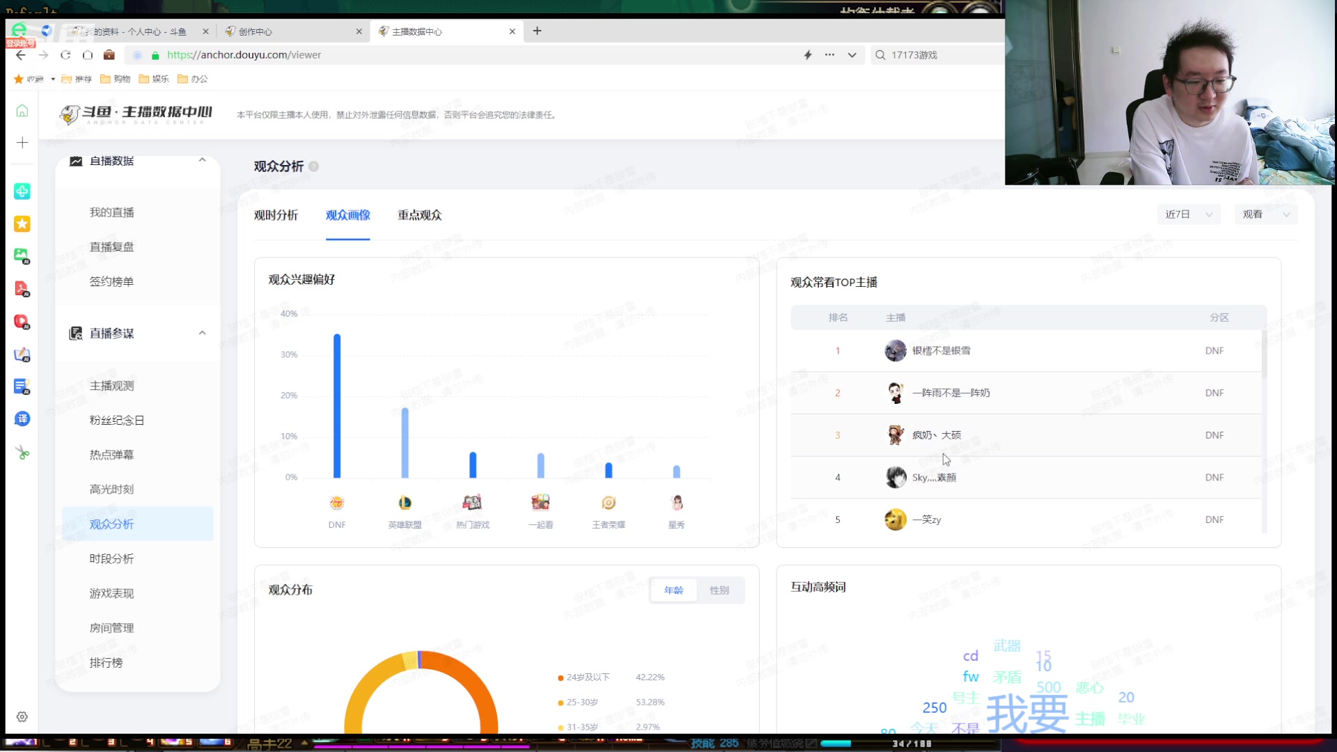The image size is (1337, 752).
Task: Open 热点弹幕 in the left menu
Action: click(x=111, y=455)
